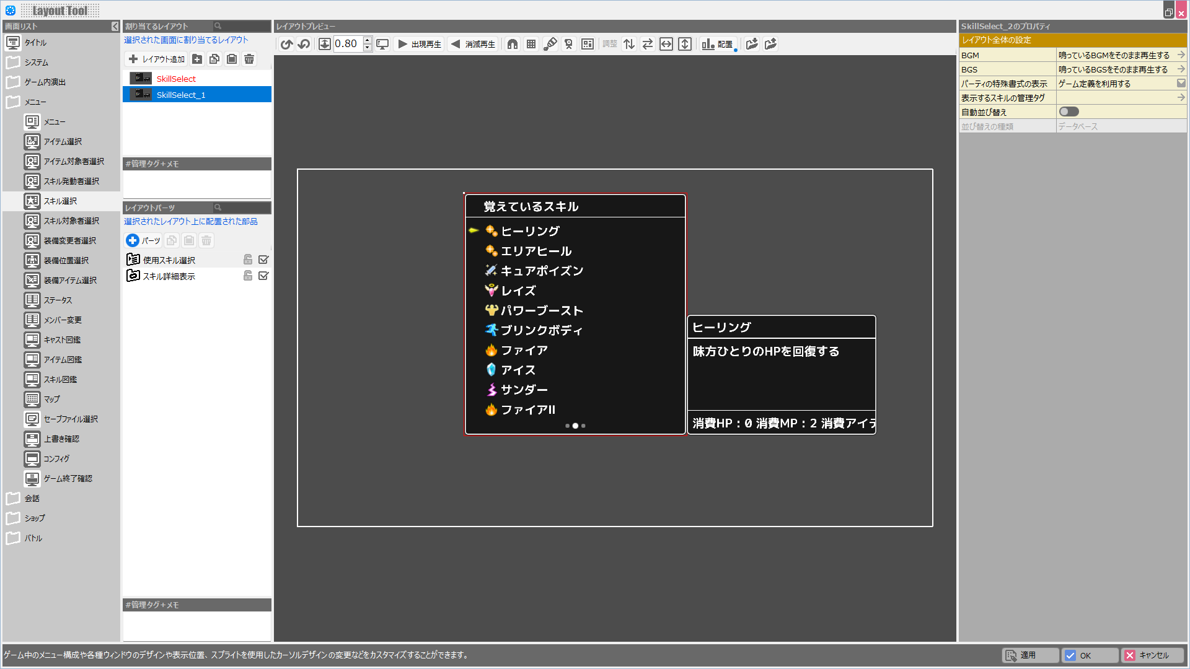1190x669 pixels.
Task: Click the blue plus パーツ add icon
Action: pos(133,240)
